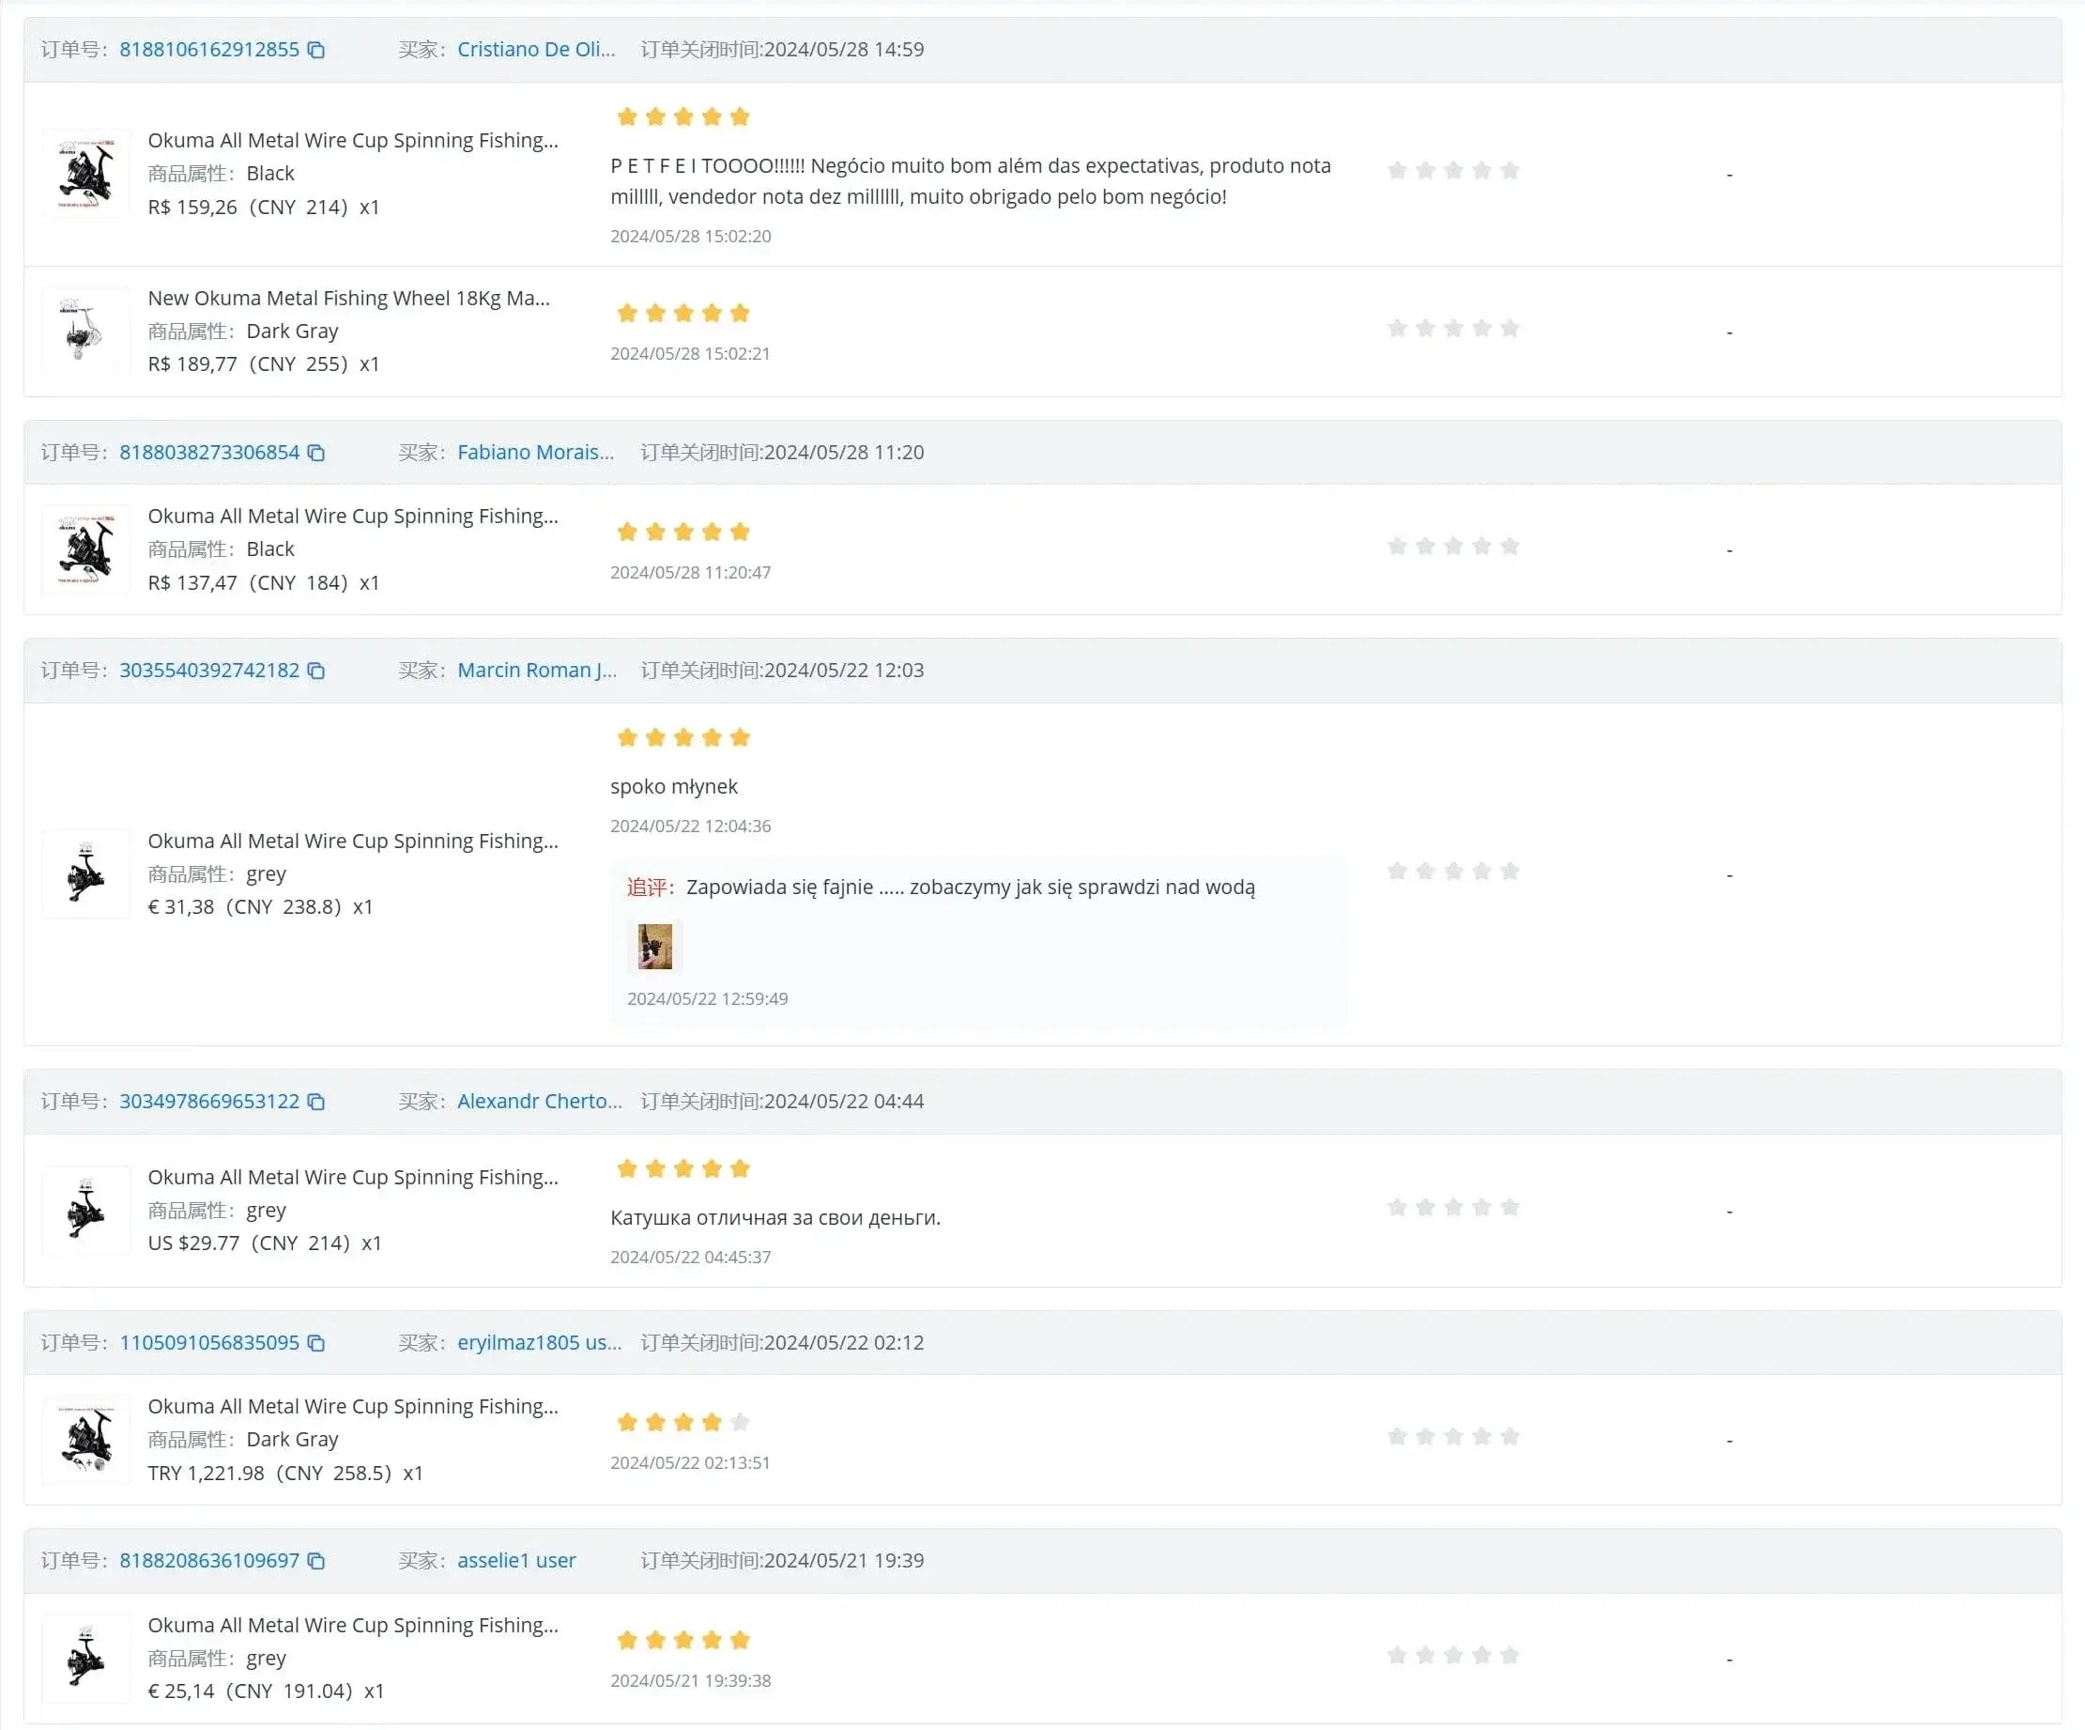Copy order number 8188208636109697
Screen dimensions: 2085x1730
coord(315,1560)
